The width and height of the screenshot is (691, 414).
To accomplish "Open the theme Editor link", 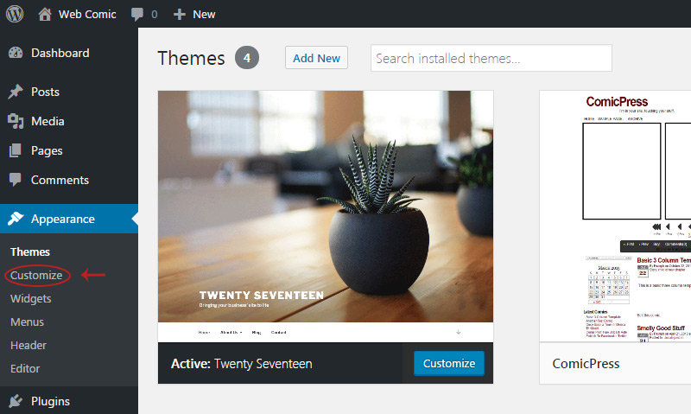I will coord(25,368).
